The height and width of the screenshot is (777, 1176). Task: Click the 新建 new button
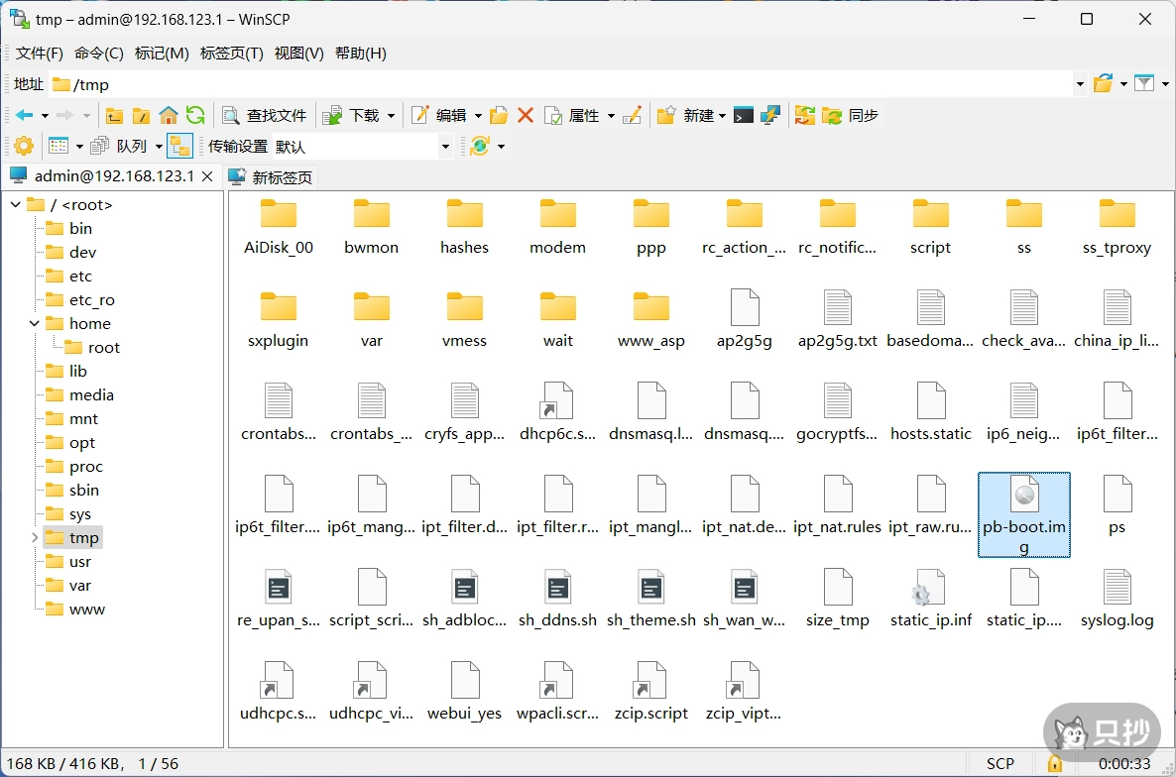click(694, 115)
